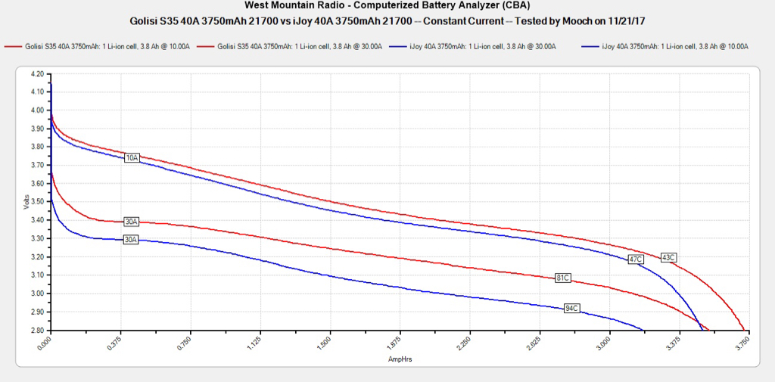This screenshot has height=382, width=775.
Task: Click the 10A label on the curves
Action: click(132, 158)
